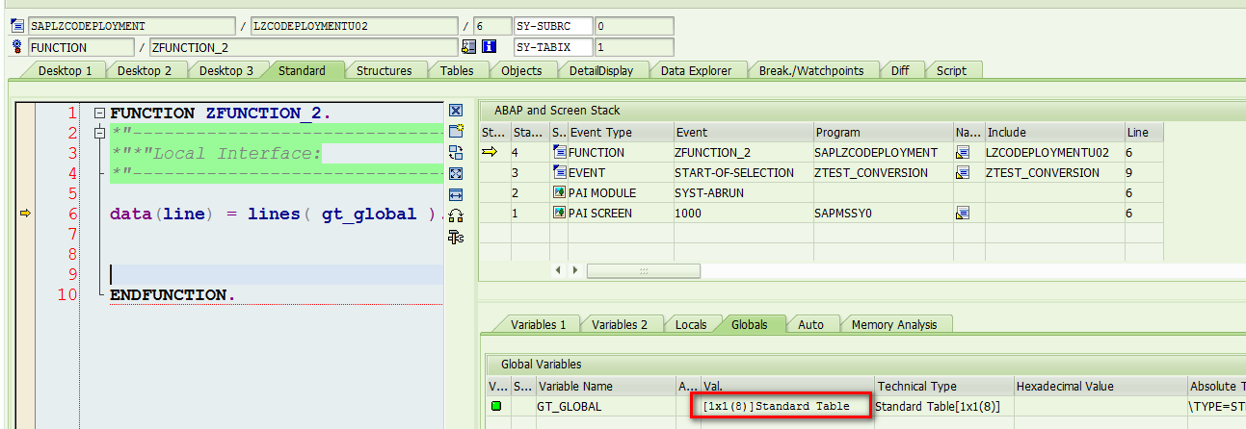The image size is (1246, 429).
Task: Click the headset services icon beside the editor
Action: pyautogui.click(x=457, y=215)
